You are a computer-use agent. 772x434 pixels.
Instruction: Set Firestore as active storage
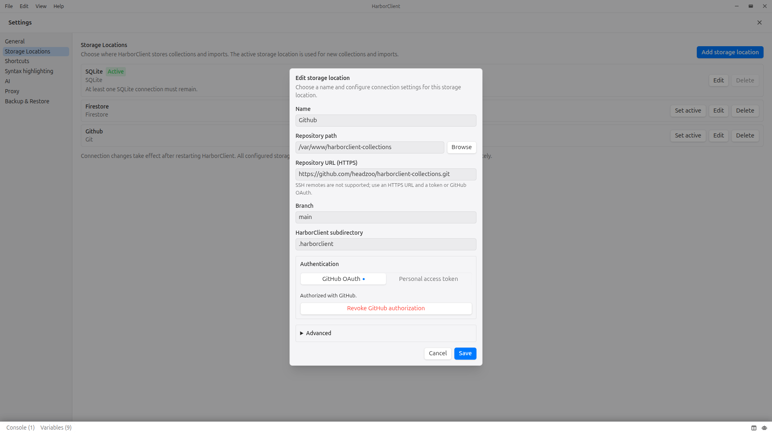(x=688, y=111)
